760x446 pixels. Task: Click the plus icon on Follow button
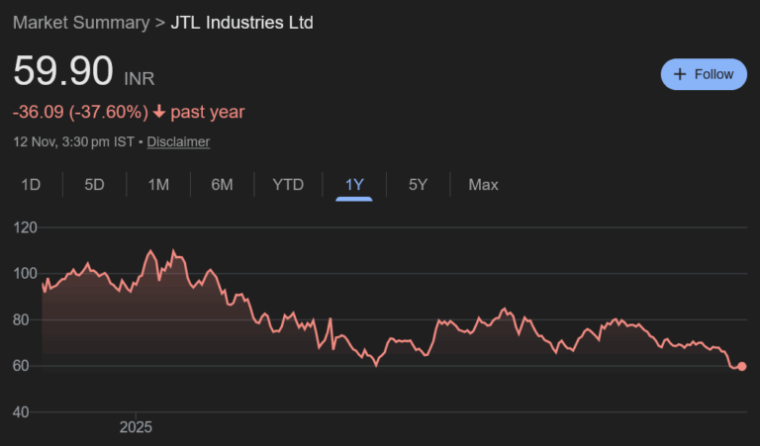680,74
